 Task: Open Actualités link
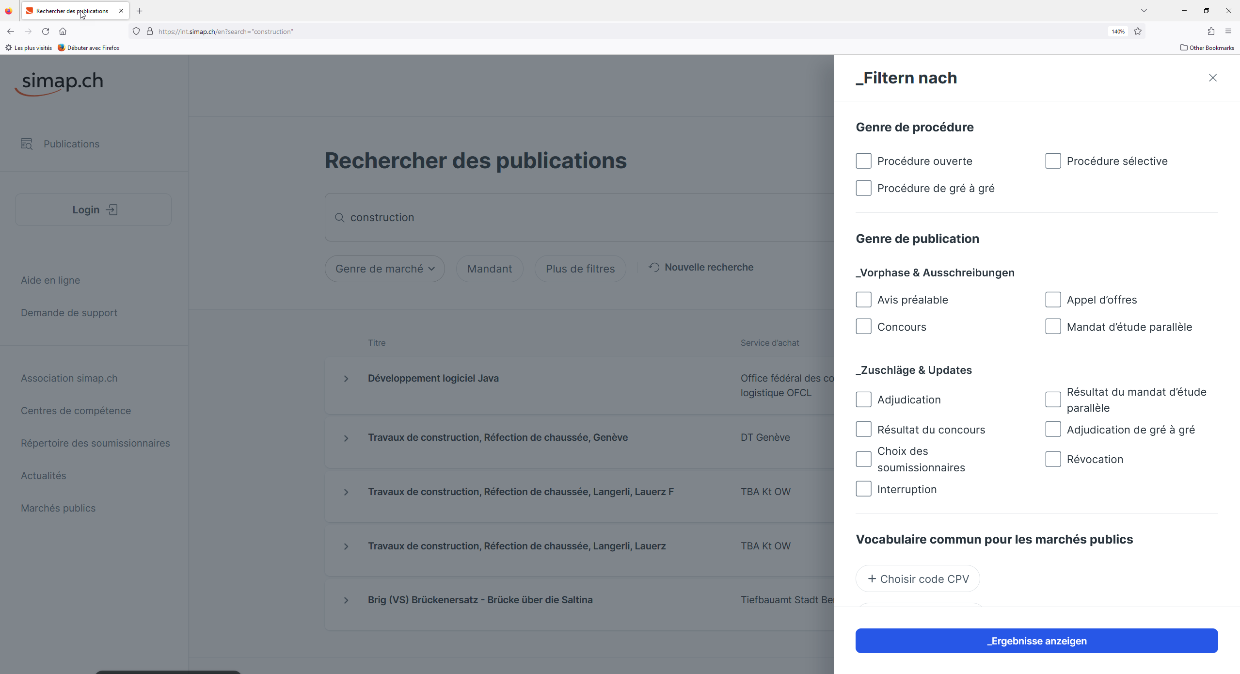pyautogui.click(x=43, y=476)
